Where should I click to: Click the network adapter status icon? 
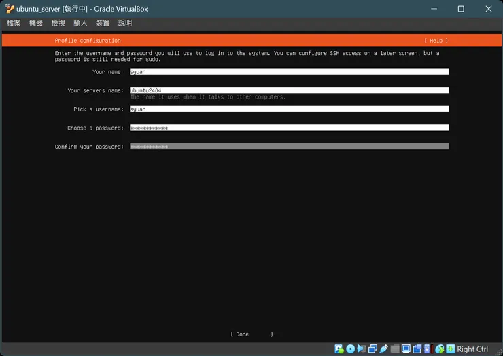[372, 349]
